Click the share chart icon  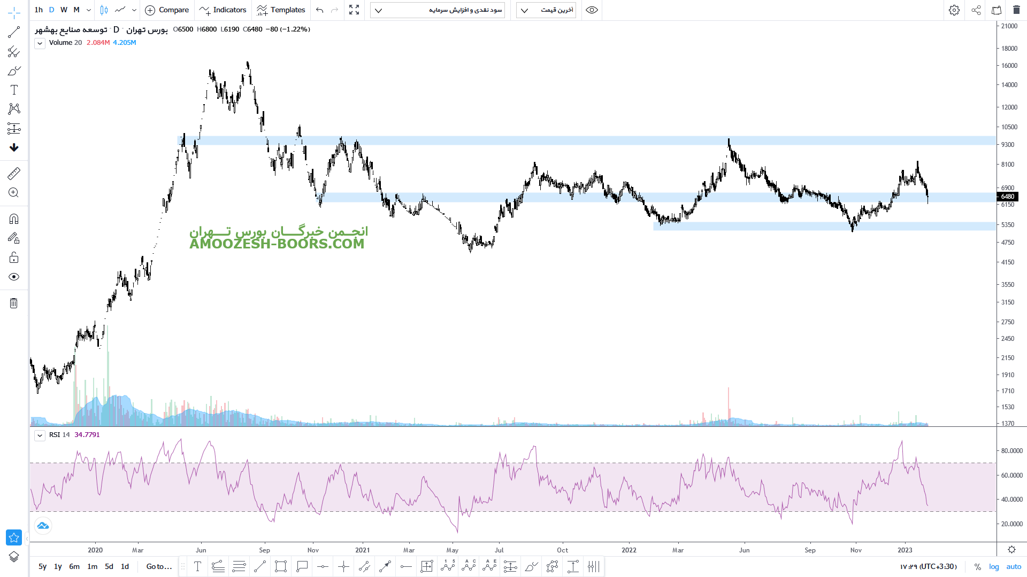point(976,10)
